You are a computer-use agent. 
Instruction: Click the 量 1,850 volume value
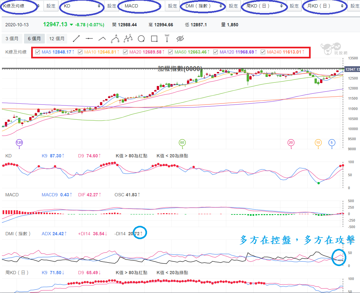(230, 25)
